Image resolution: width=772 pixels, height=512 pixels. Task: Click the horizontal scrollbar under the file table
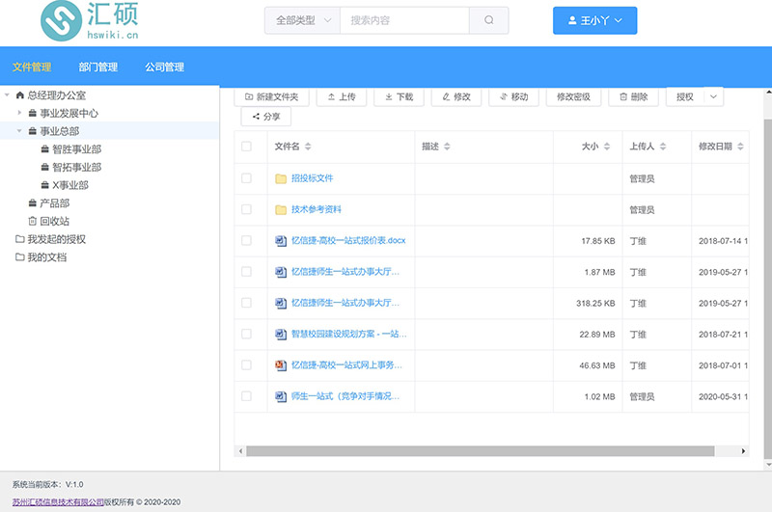tap(480, 451)
